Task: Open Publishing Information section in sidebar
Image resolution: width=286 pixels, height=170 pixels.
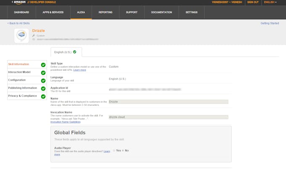Action: coord(27,88)
